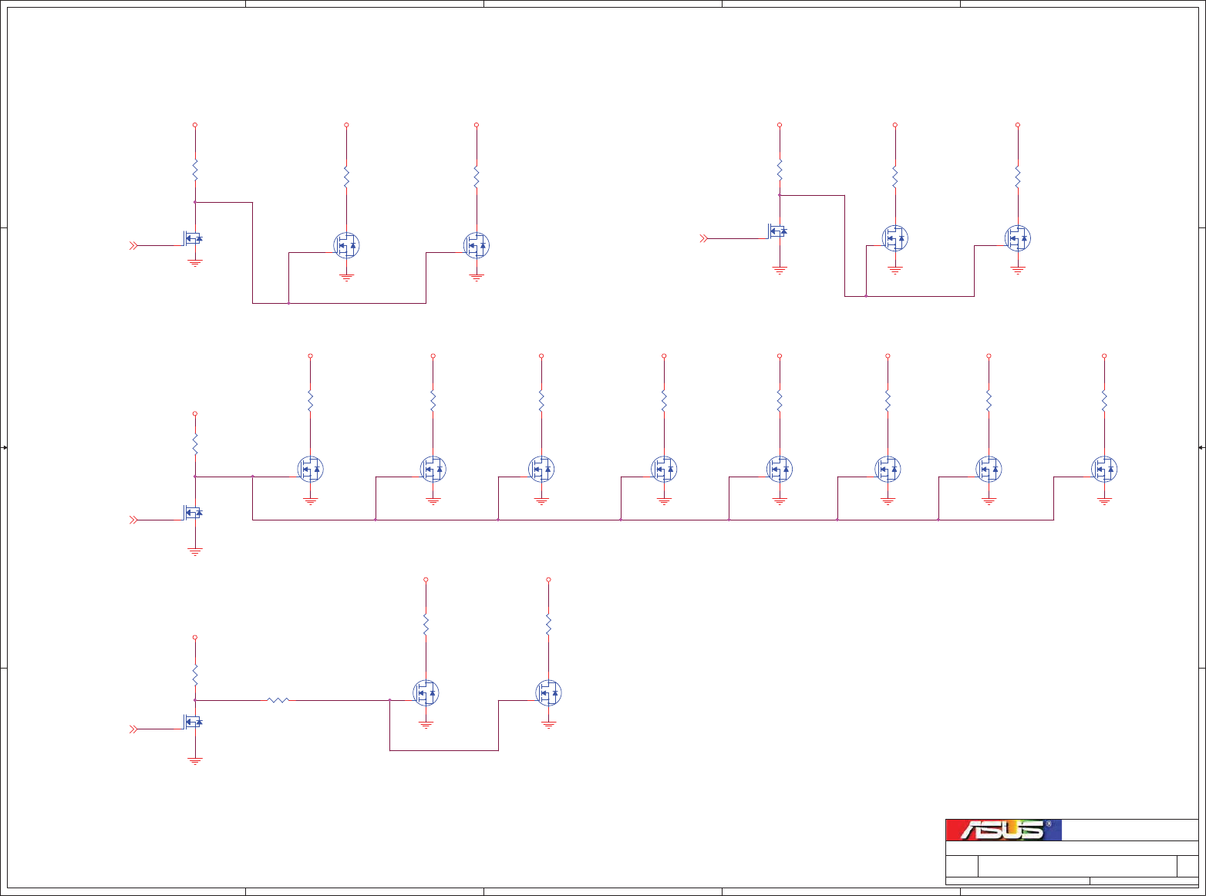Select input port arrow of the eight-transistor row circuit
Viewport: 1206px width, 896px height.
coord(133,520)
